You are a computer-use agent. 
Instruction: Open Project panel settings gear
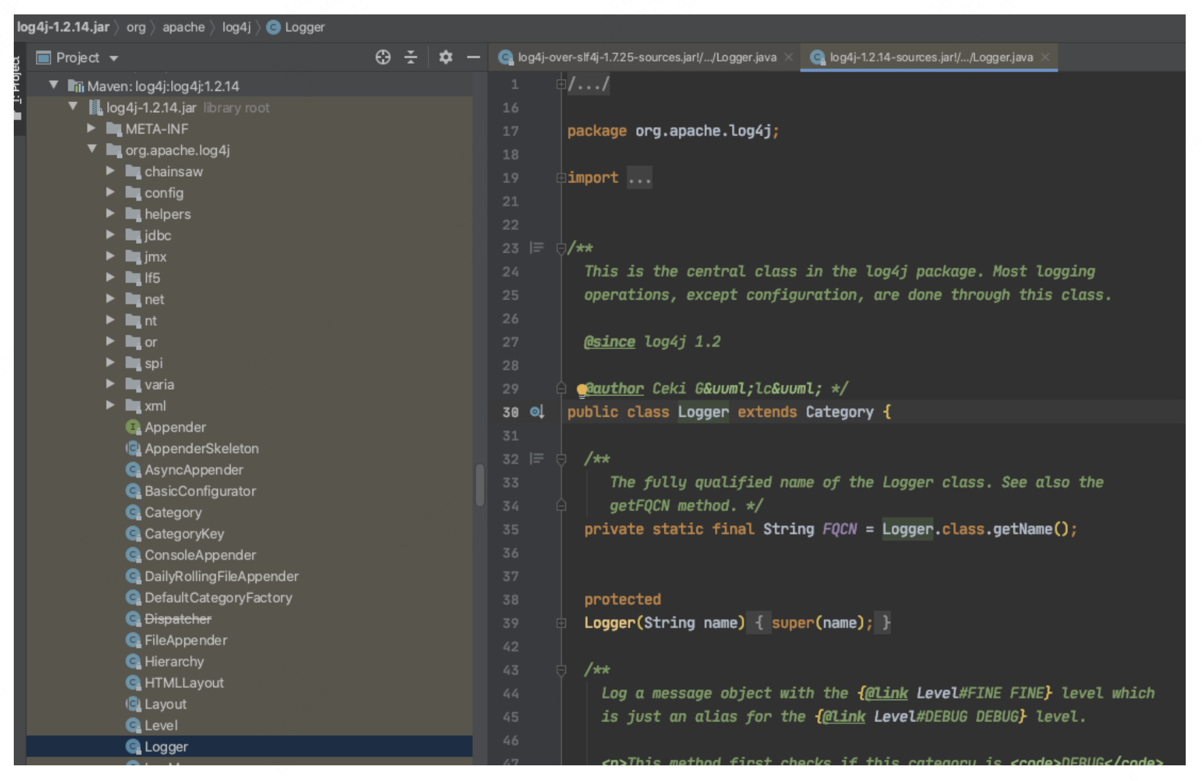446,57
